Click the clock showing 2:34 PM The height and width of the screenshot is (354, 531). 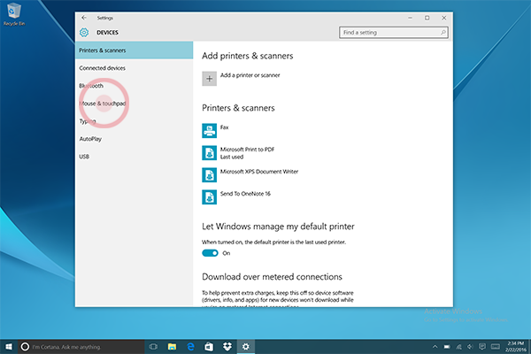tap(515, 343)
